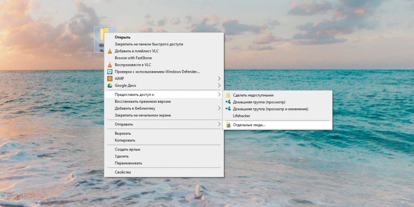
Task: Click the VLC cone icon beside Воспроизвести в VLC
Action: point(109,65)
